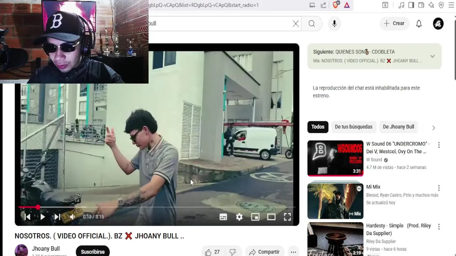This screenshot has height=256, width=456.
Task: Open options menu for Hardesty - Simple
Action: 439,227
